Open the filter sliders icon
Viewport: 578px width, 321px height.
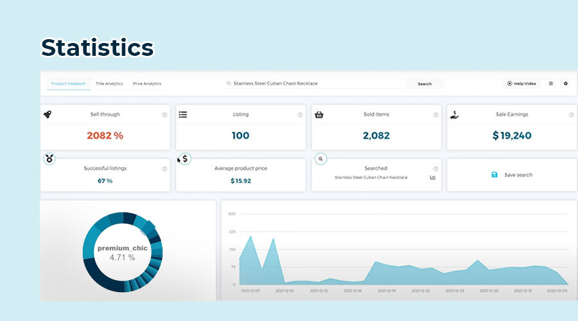pyautogui.click(x=551, y=83)
